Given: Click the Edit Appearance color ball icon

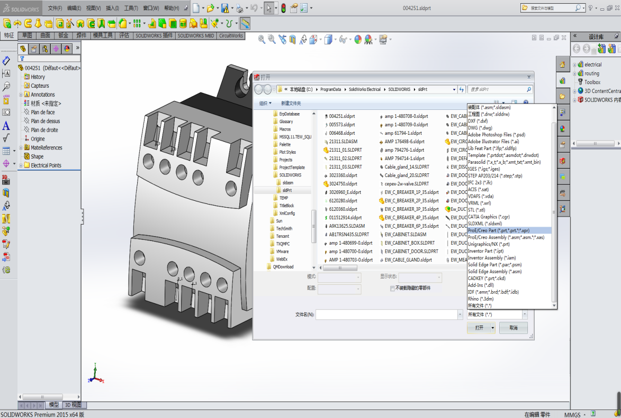Looking at the screenshot, I should [x=358, y=39].
